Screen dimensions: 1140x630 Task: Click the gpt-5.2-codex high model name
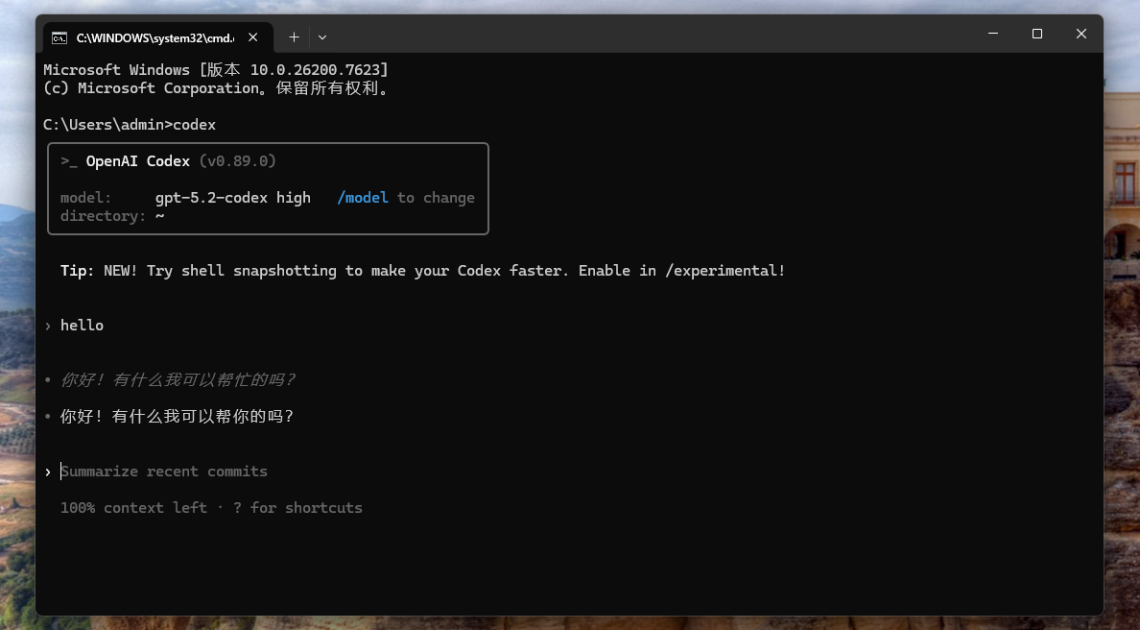(232, 198)
